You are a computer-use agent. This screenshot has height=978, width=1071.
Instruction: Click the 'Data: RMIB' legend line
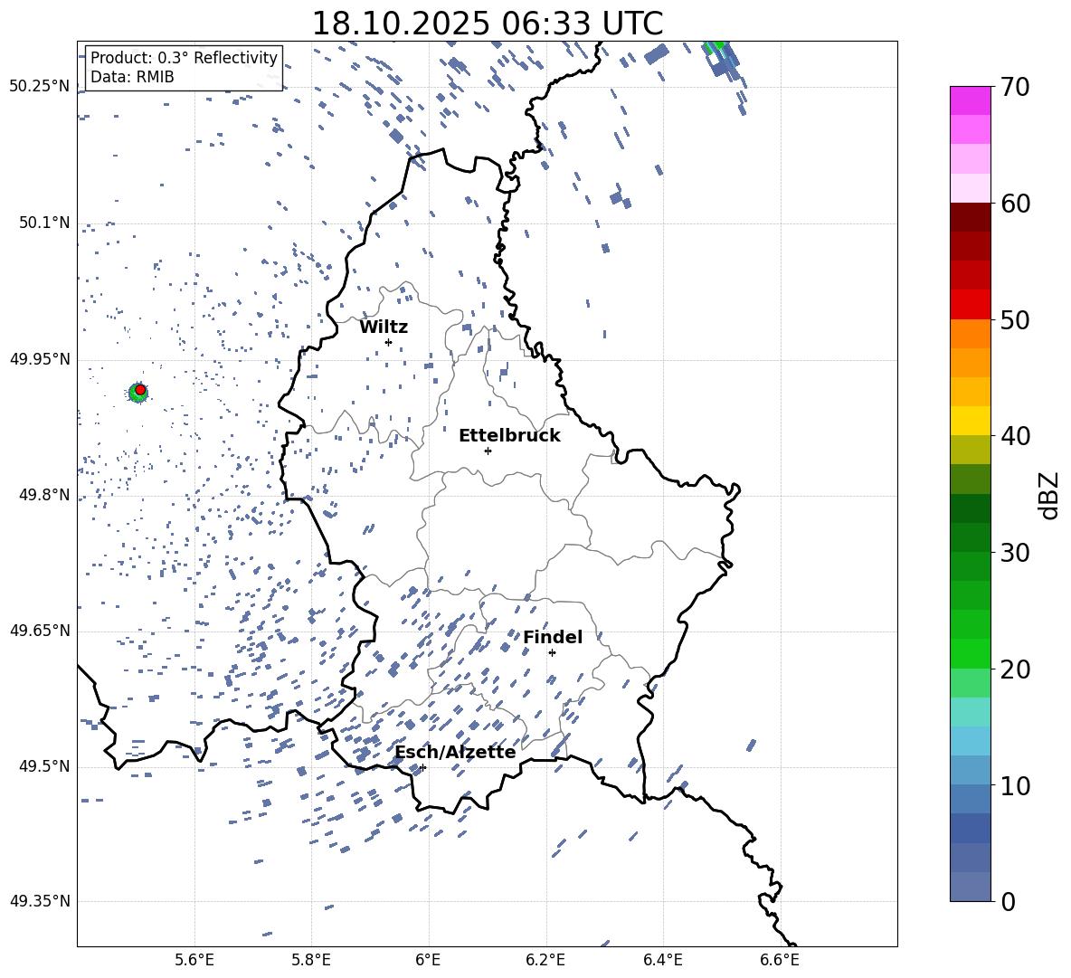(132, 77)
